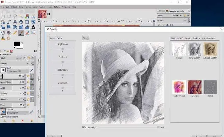Click the Brightness slider handle
Screen dimensions: 224x137
63,49
